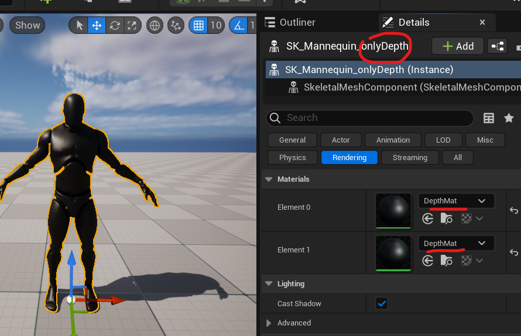521x336 pixels.
Task: Browse to Element 0 material in Content Browser
Action: pos(446,219)
